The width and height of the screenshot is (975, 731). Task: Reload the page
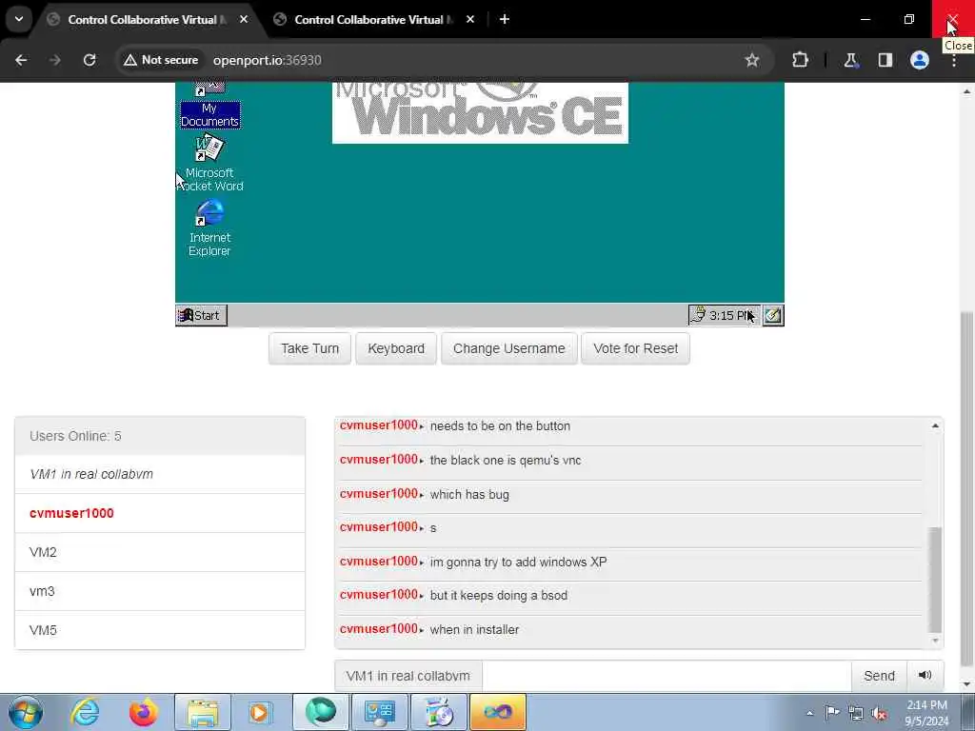(x=90, y=60)
